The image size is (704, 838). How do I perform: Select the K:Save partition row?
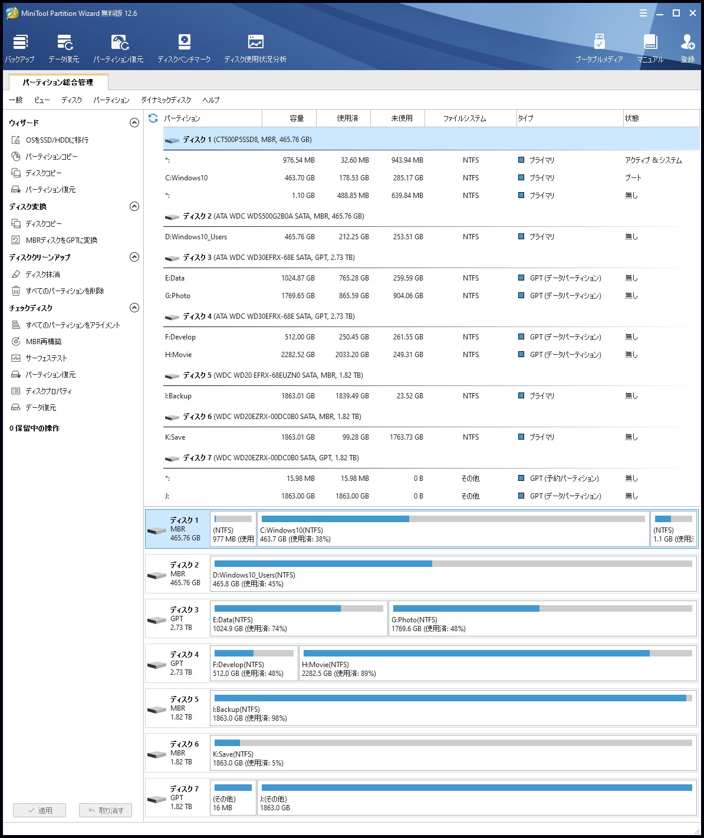[x=431, y=437]
